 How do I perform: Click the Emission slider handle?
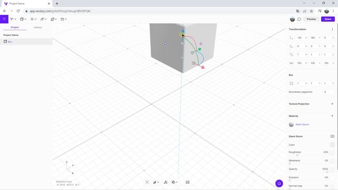(290, 180)
